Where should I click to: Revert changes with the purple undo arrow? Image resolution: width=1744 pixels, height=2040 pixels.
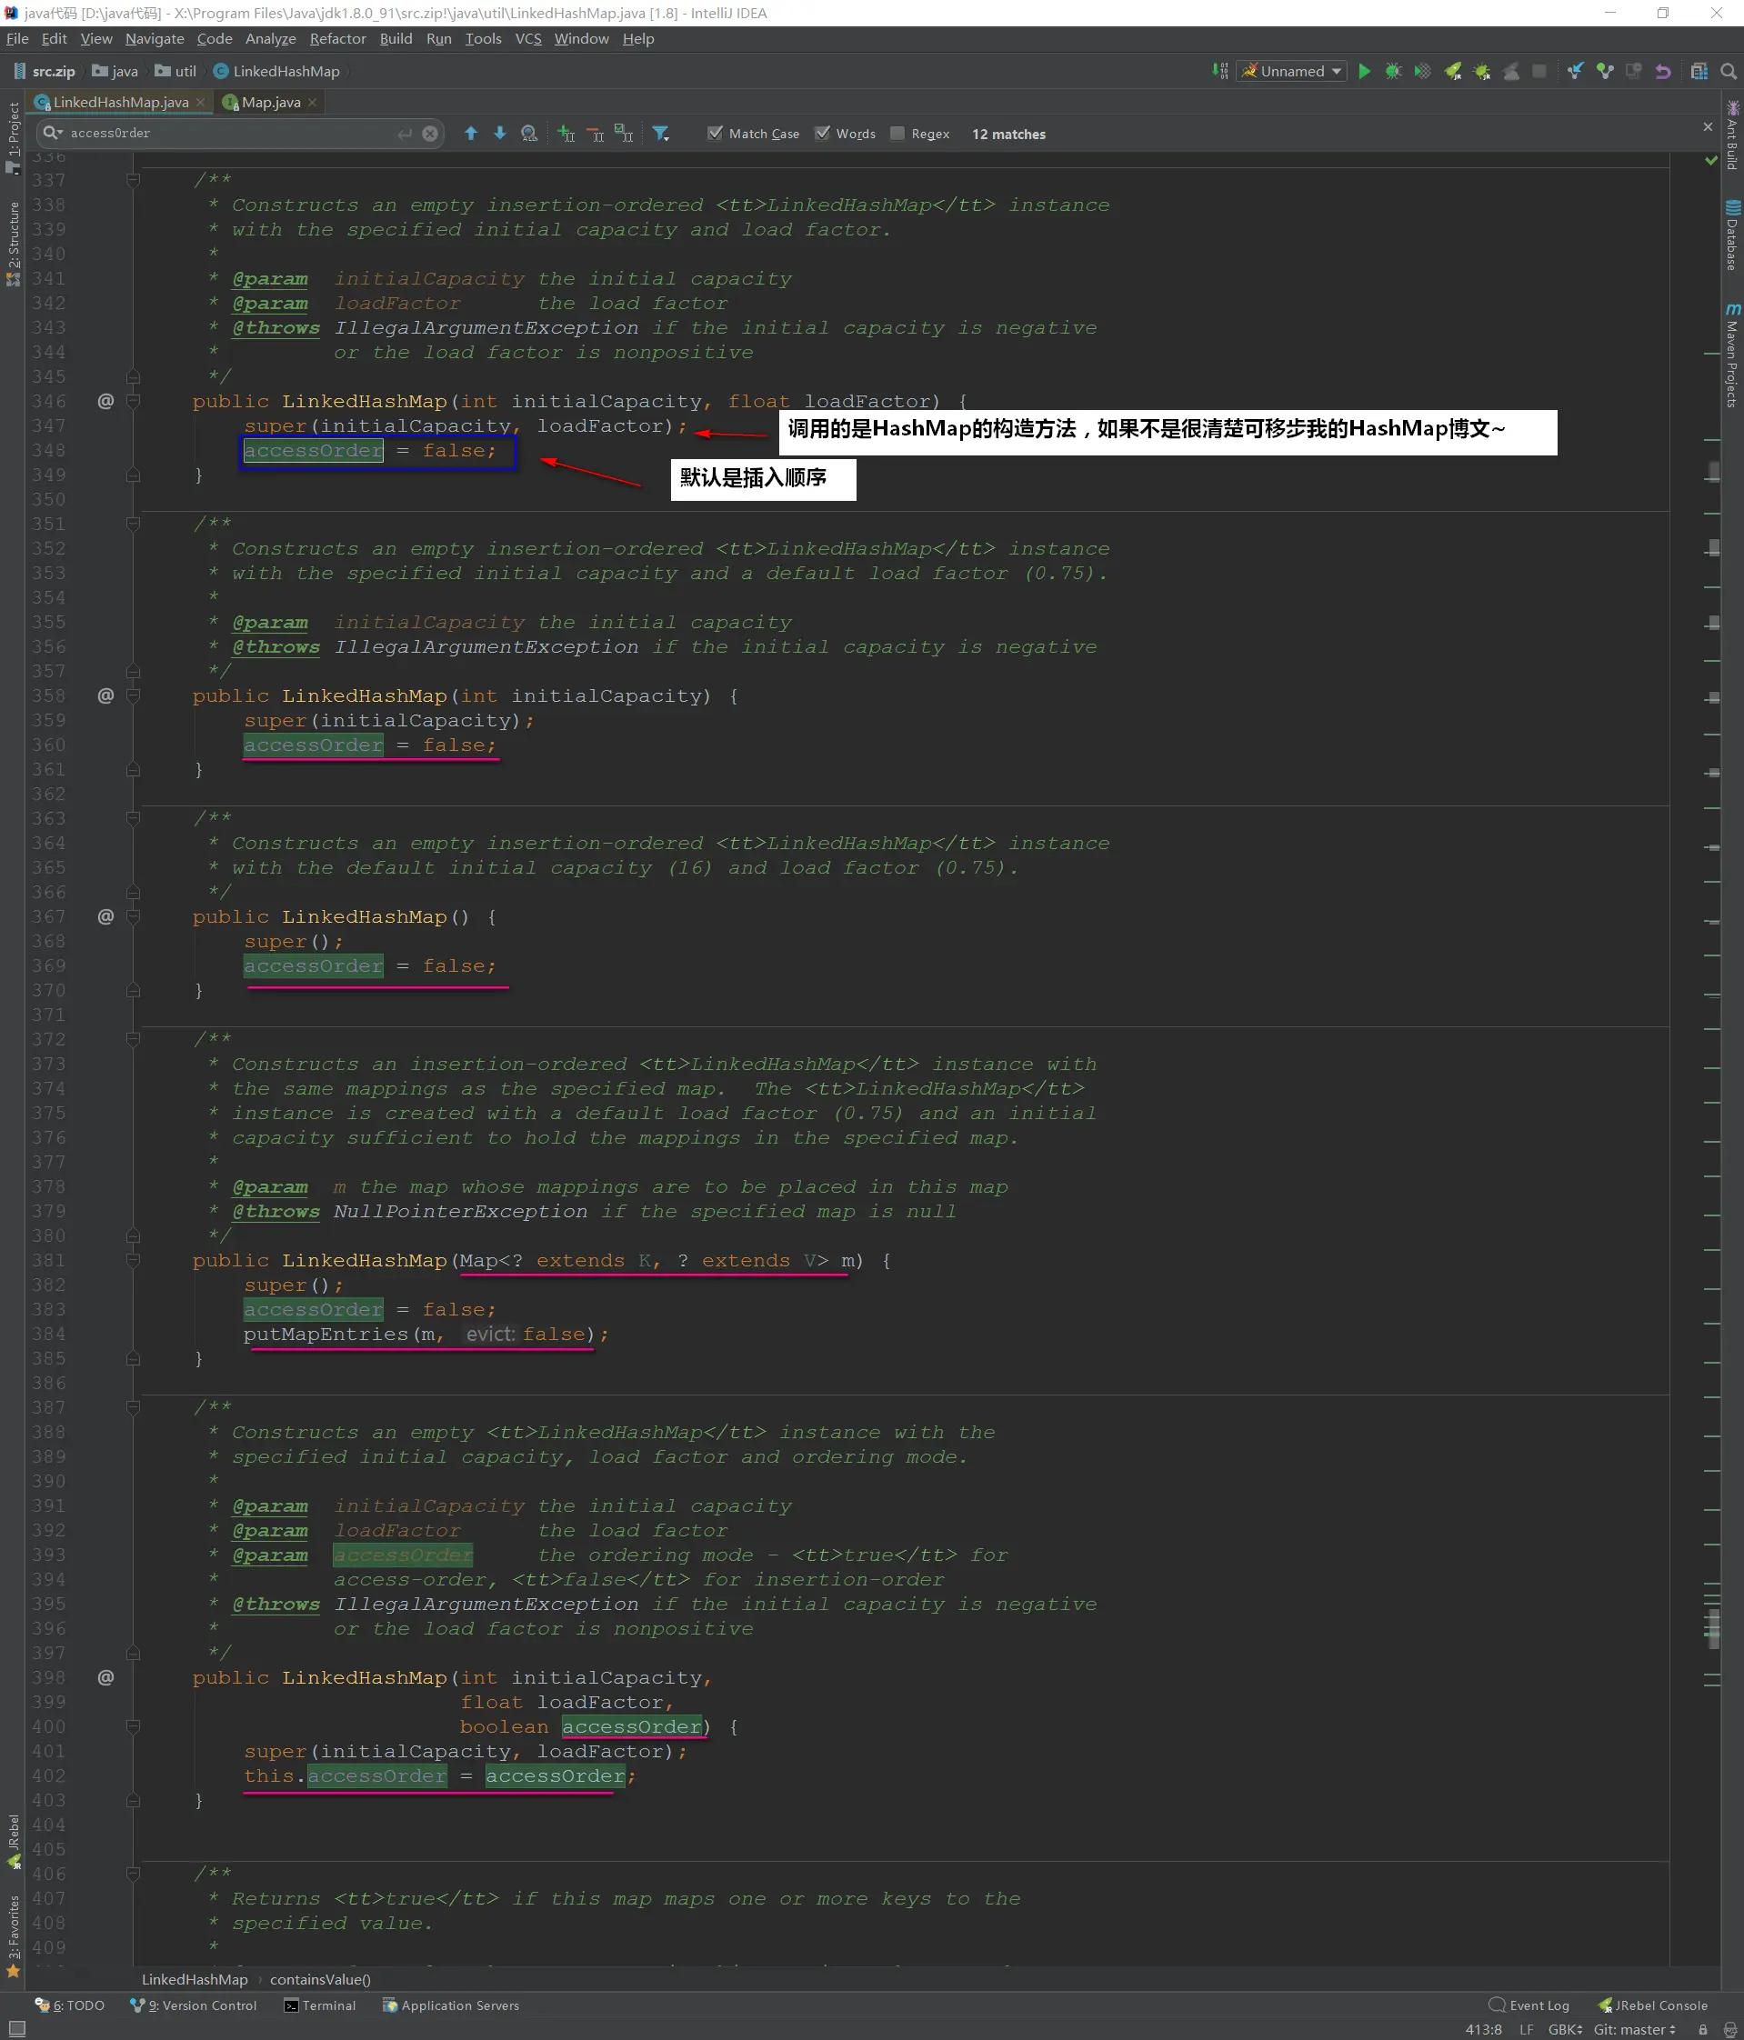click(1663, 71)
